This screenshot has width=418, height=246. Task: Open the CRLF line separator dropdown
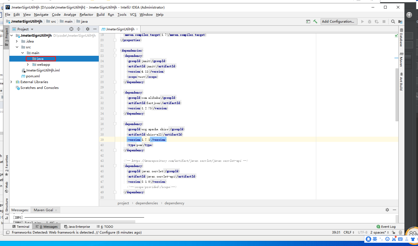(349, 232)
